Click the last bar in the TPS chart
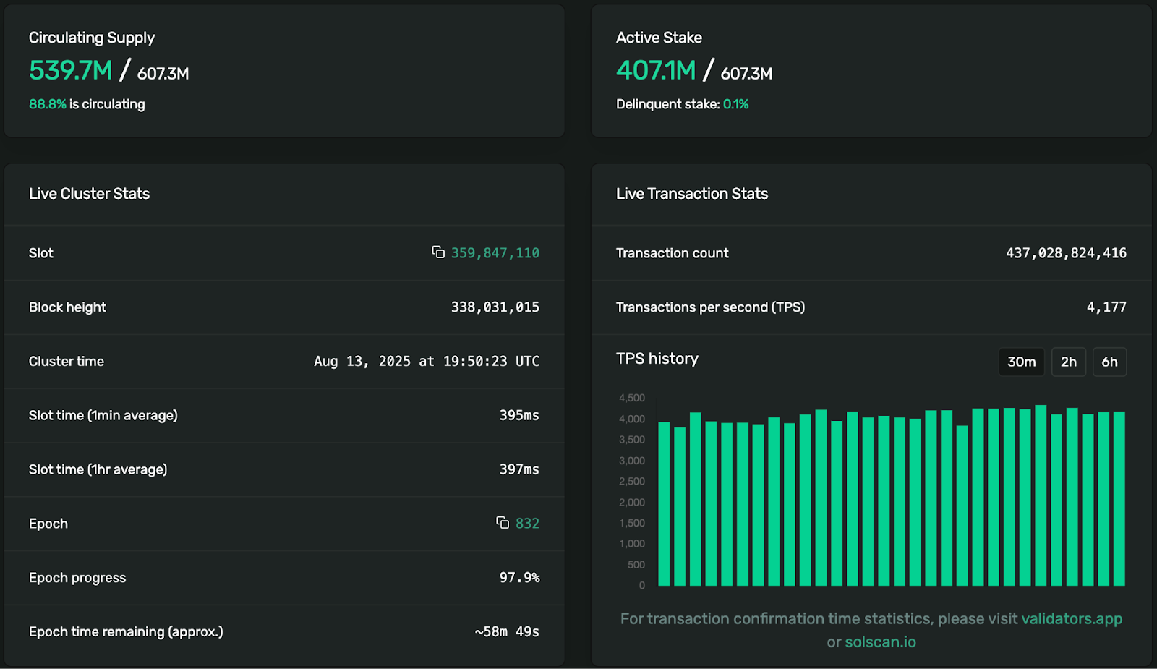 coord(1119,499)
